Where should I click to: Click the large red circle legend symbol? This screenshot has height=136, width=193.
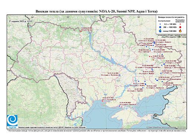point(180,27)
